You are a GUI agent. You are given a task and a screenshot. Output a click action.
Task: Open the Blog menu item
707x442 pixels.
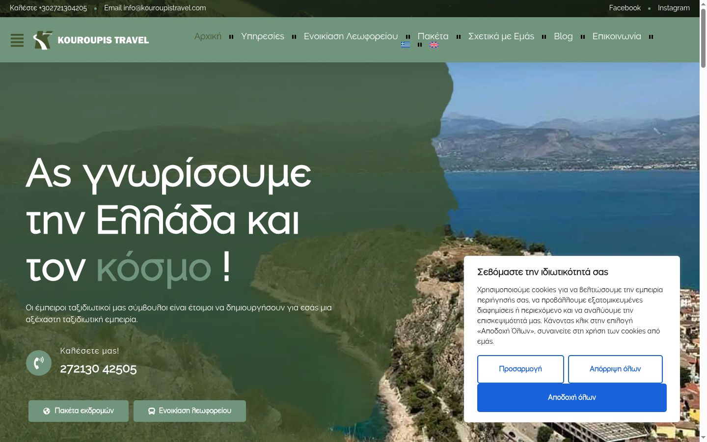tap(563, 36)
